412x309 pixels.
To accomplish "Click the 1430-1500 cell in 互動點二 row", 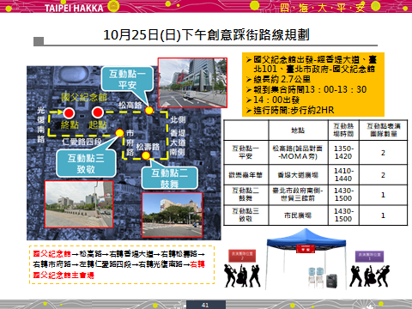I will coord(343,194).
